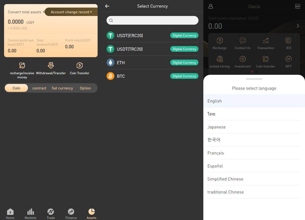Go to the Markets tab icon
305x220 pixels.
tap(31, 212)
